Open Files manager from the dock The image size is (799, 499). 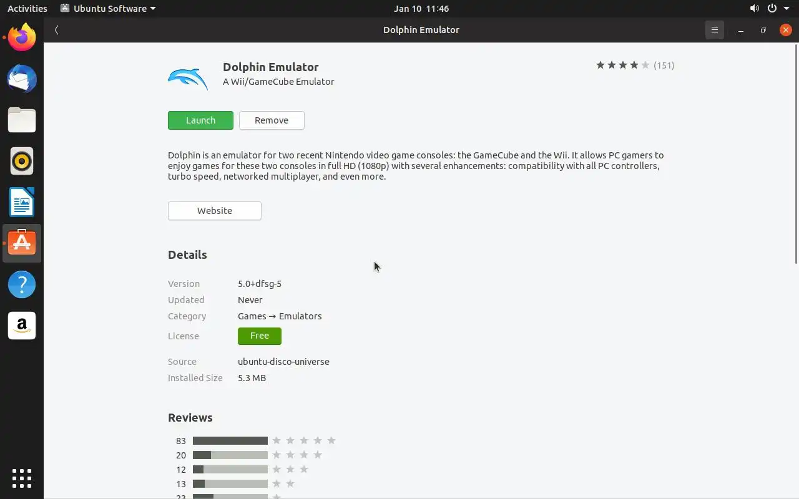(x=22, y=120)
